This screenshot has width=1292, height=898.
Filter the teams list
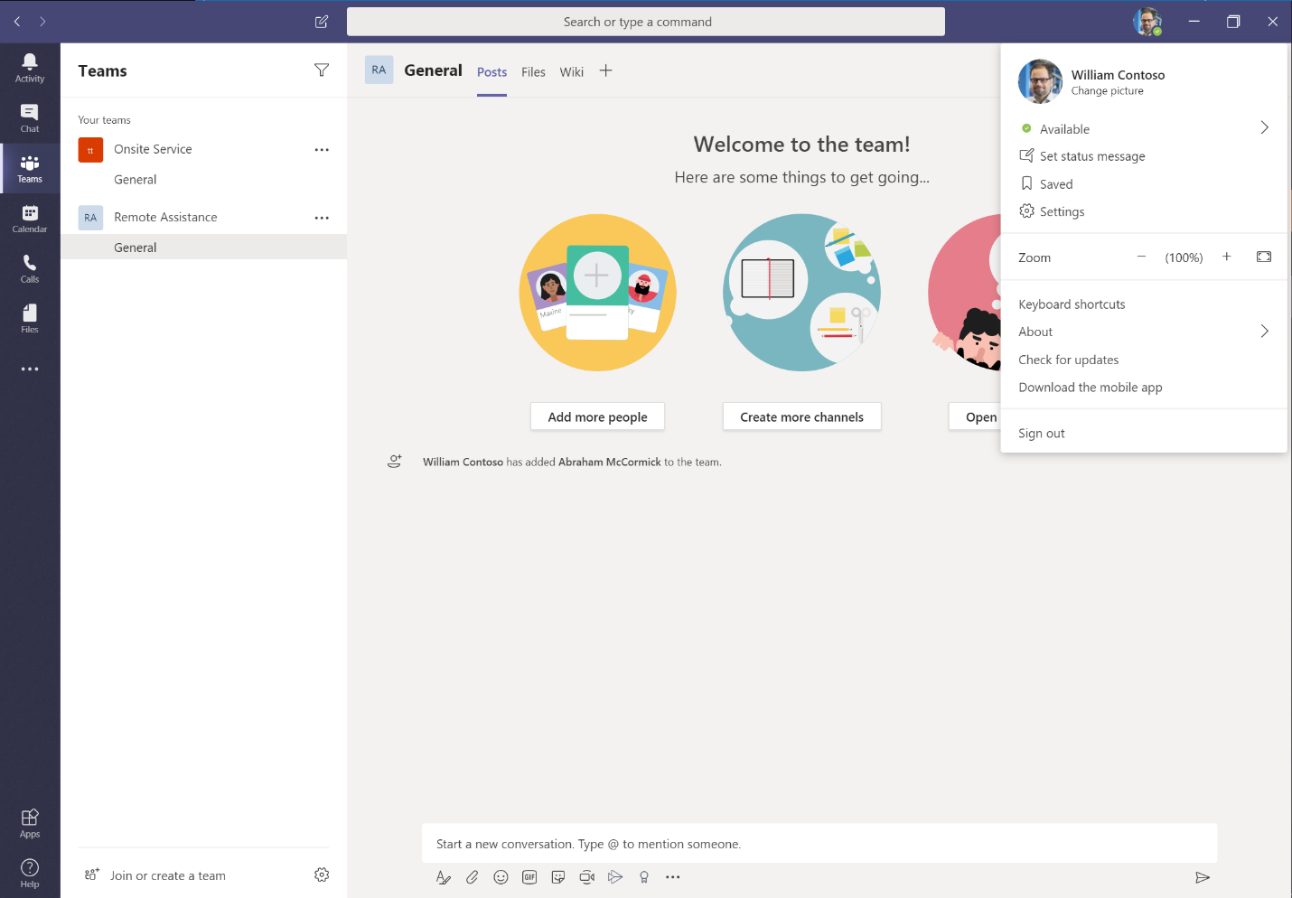pos(322,70)
